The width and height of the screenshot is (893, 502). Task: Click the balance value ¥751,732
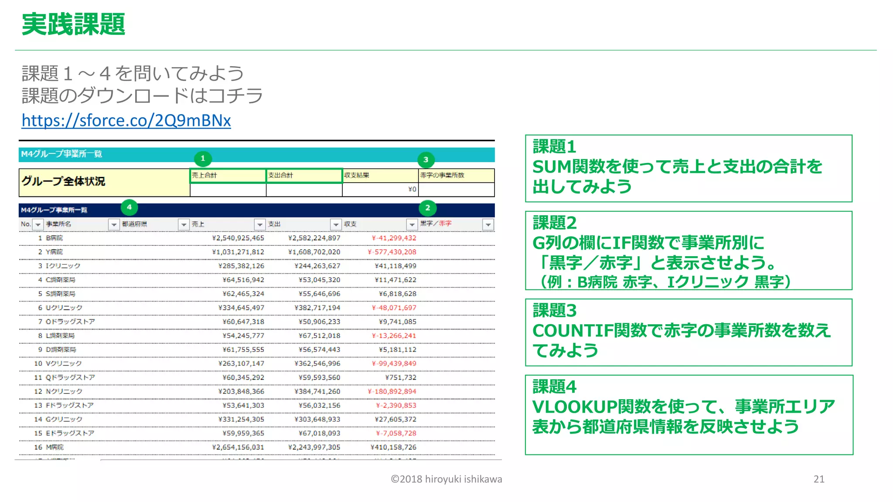pyautogui.click(x=401, y=377)
